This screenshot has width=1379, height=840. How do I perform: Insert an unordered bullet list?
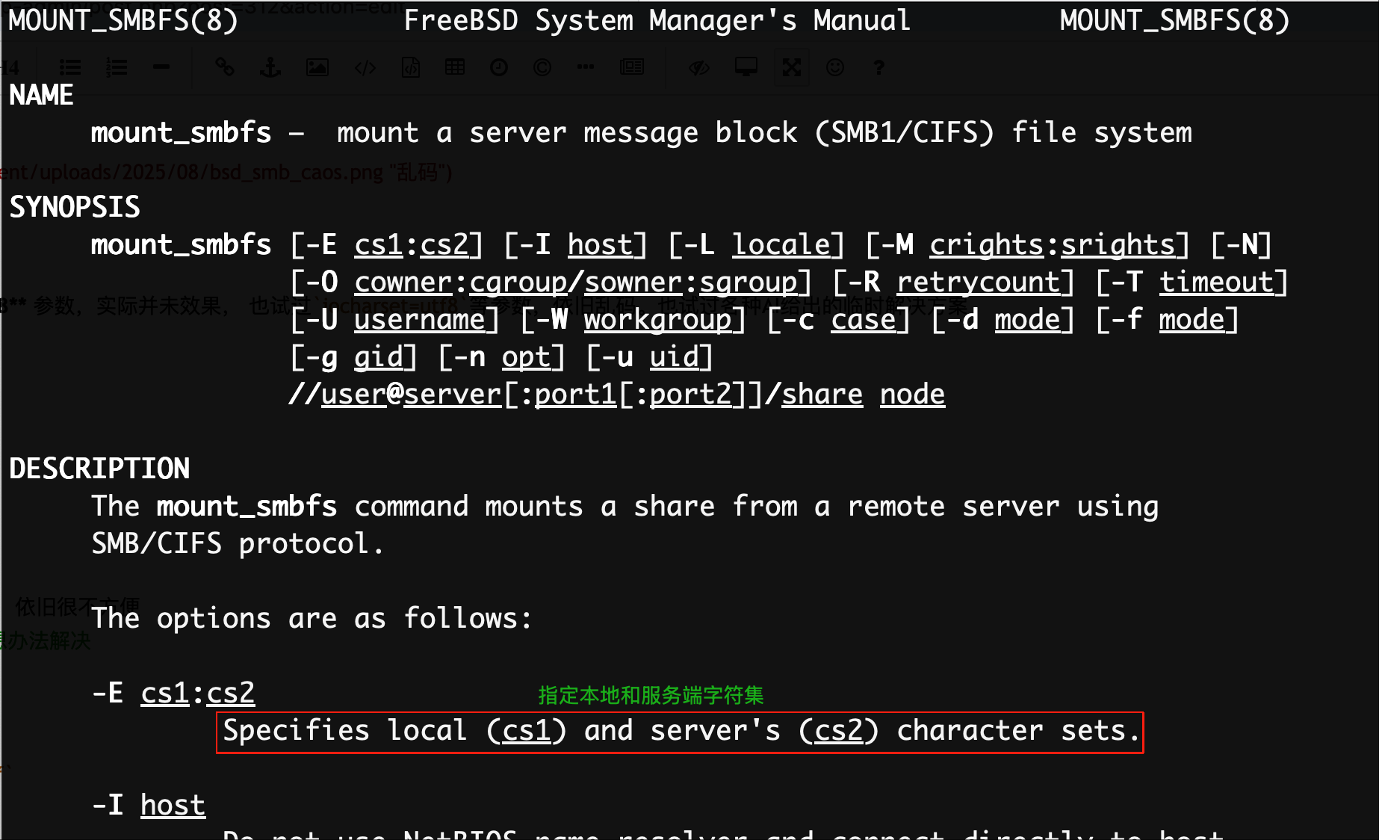click(x=70, y=68)
